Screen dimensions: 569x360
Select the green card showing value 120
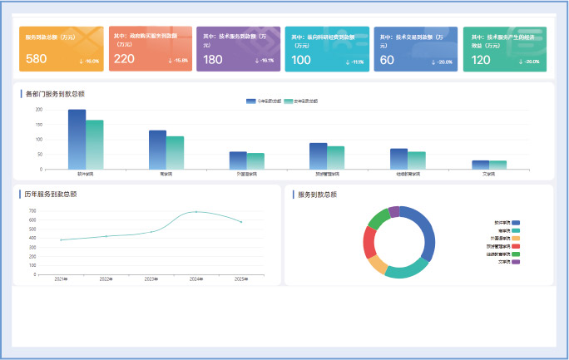tap(504, 49)
